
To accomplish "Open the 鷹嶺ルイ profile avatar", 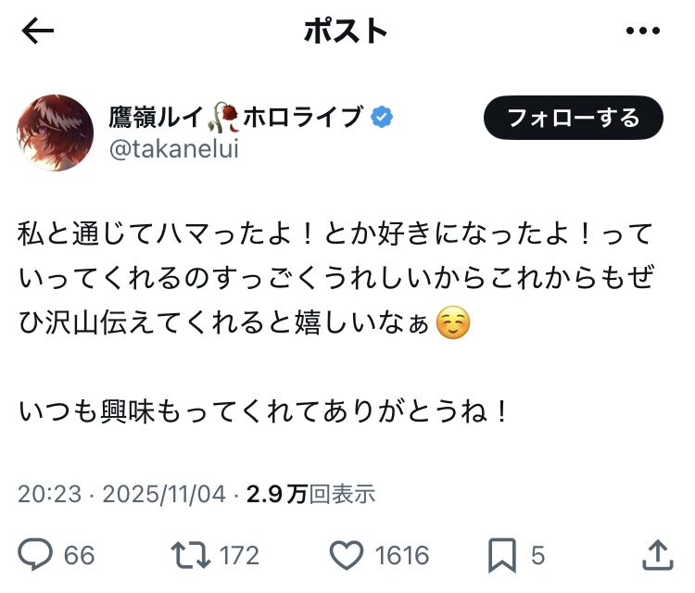I will coord(55,132).
